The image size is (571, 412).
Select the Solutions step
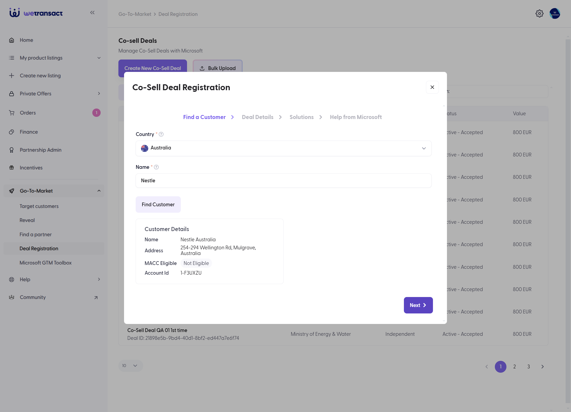click(x=301, y=117)
